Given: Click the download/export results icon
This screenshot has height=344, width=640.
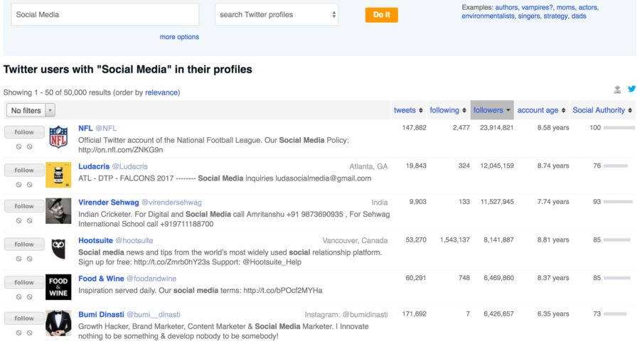Looking at the screenshot, I should coord(617,90).
